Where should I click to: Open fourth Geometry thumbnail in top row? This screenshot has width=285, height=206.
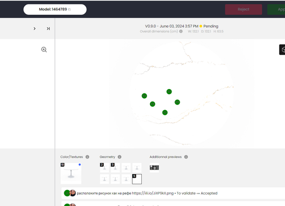(137, 168)
